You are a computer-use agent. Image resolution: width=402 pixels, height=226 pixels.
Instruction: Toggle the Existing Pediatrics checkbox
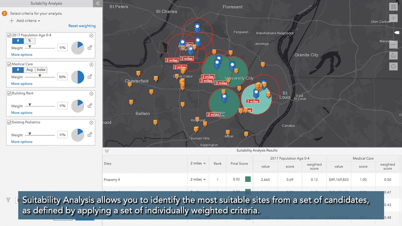pyautogui.click(x=9, y=122)
